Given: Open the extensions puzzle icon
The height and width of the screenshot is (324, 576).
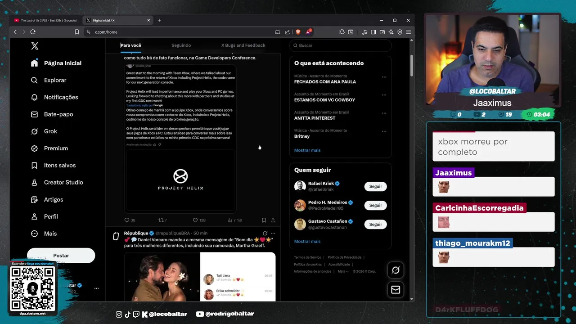Looking at the screenshot, I should pos(342,32).
